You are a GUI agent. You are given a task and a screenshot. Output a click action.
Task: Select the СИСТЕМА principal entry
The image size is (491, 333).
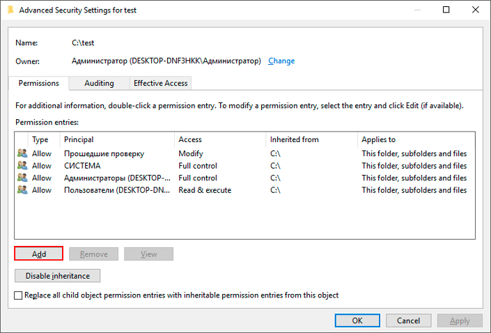pos(82,166)
